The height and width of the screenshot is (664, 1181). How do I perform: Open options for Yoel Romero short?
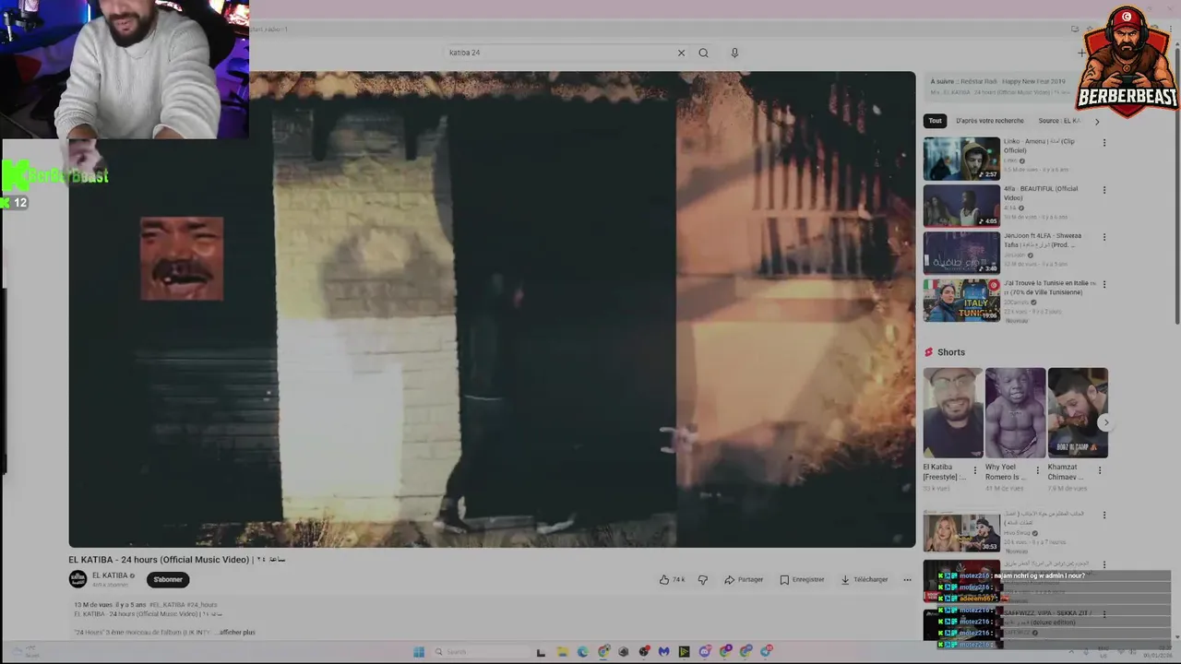1037,470
